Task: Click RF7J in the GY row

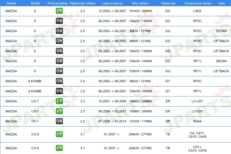Action: [197, 91]
